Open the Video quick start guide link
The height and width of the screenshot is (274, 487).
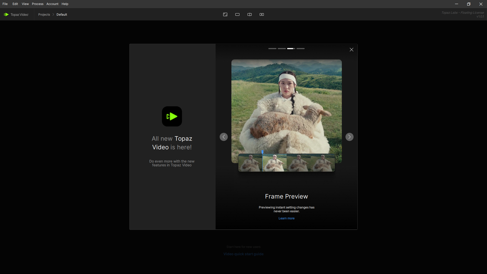243,254
